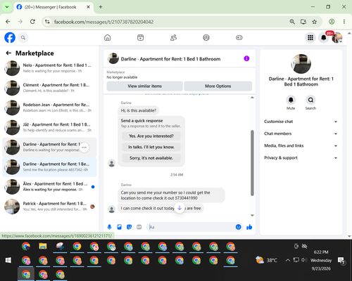
Task: Open conversation information purple icon
Action: pos(246,58)
